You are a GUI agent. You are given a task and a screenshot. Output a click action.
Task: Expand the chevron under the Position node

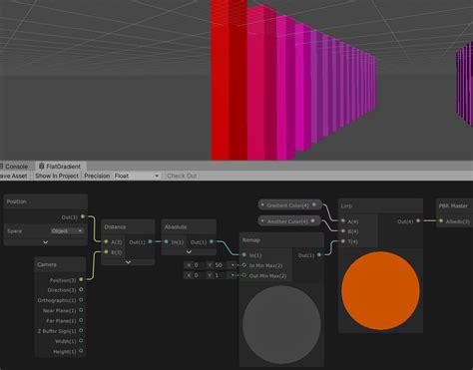point(46,242)
